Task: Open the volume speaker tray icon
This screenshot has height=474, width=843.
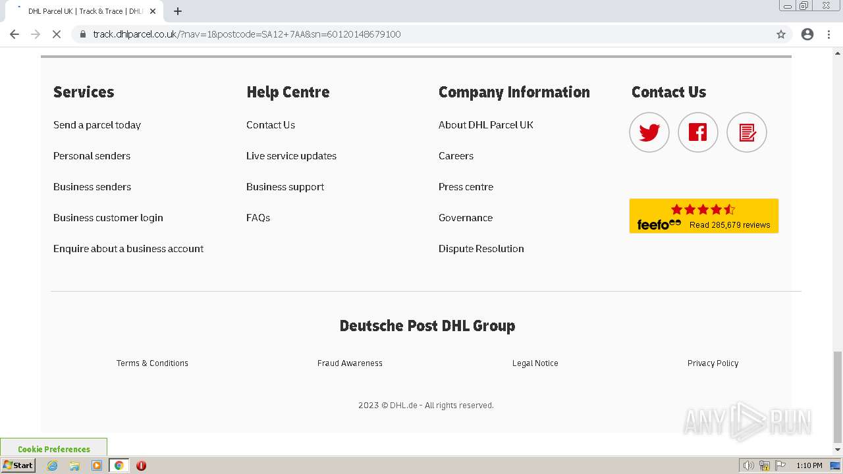Action: (x=748, y=465)
